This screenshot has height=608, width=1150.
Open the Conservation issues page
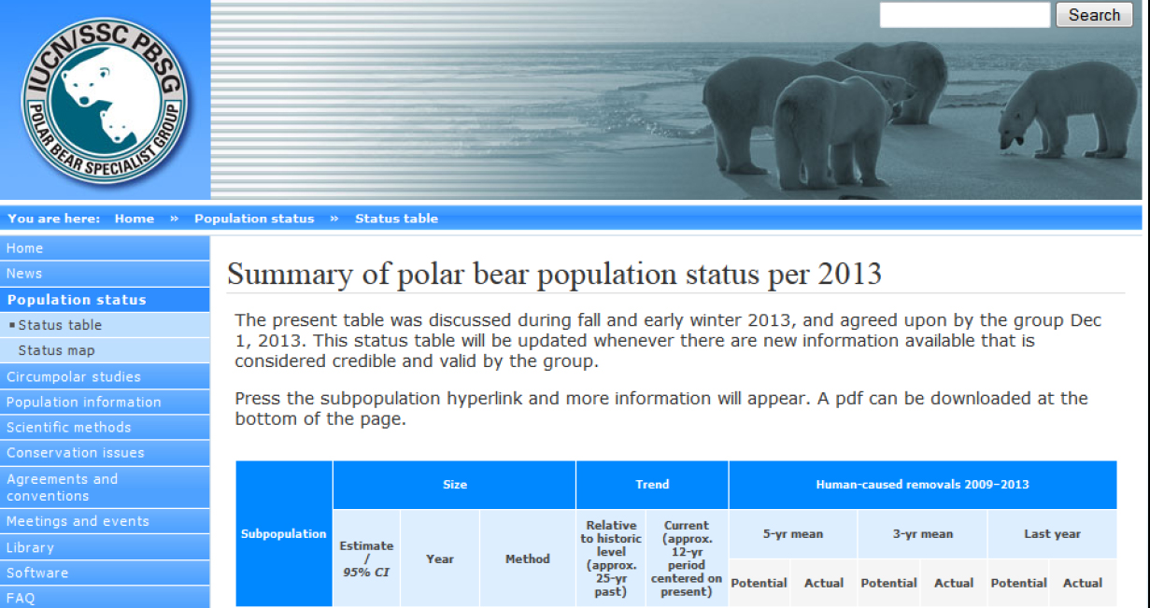pos(76,452)
